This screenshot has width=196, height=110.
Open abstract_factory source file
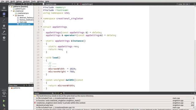coord(26,18)
